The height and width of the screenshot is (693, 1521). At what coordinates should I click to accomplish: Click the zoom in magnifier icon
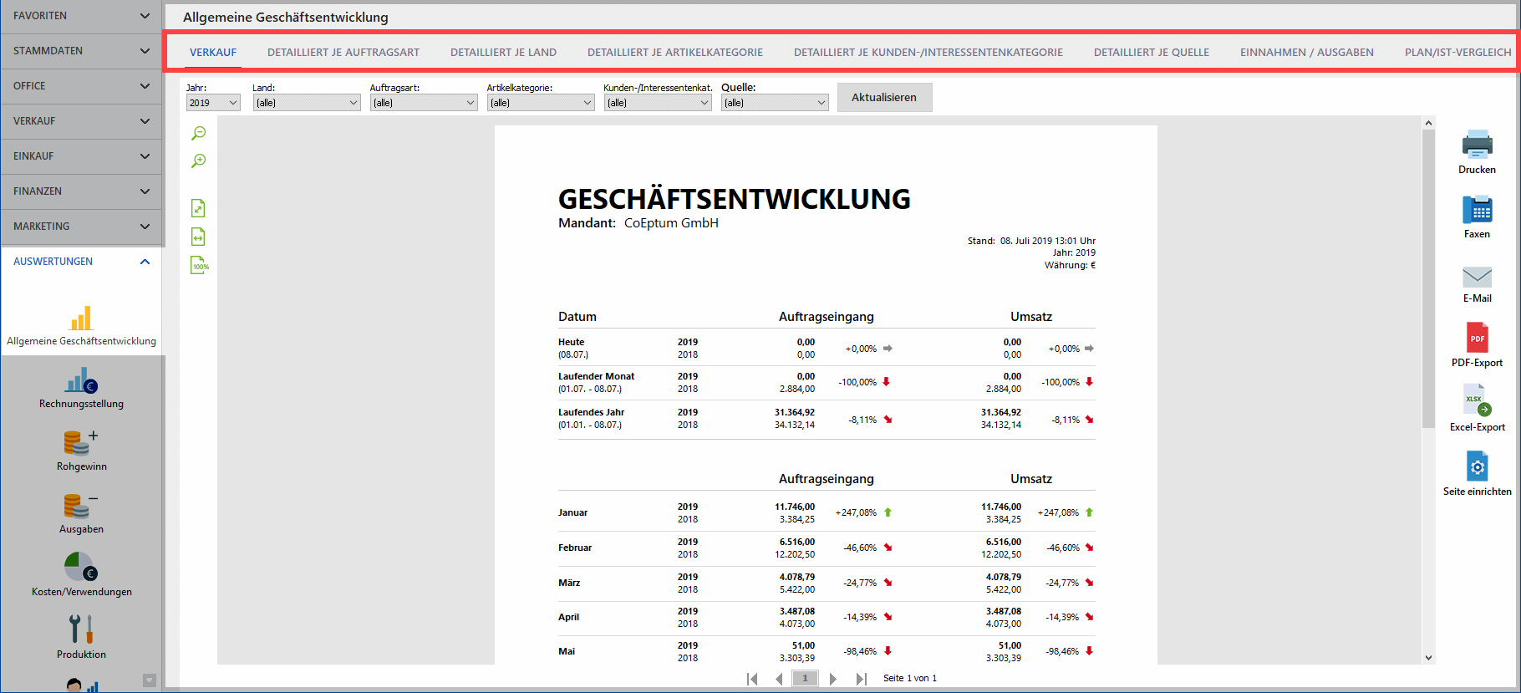pyautogui.click(x=198, y=161)
